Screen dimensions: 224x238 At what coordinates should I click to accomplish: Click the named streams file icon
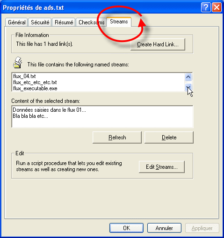18,63
